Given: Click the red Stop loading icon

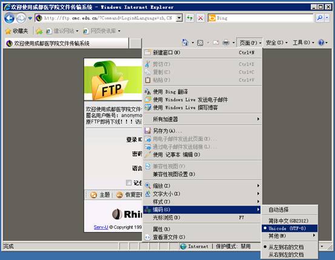Looking at the screenshot, I should click(x=201, y=18).
